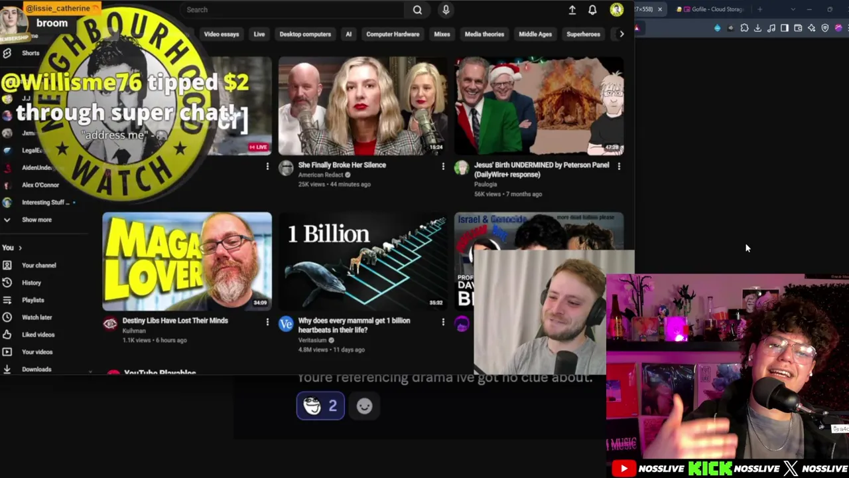Open options menu for the 1 billion heartbeats video
The width and height of the screenshot is (849, 478).
pyautogui.click(x=443, y=321)
